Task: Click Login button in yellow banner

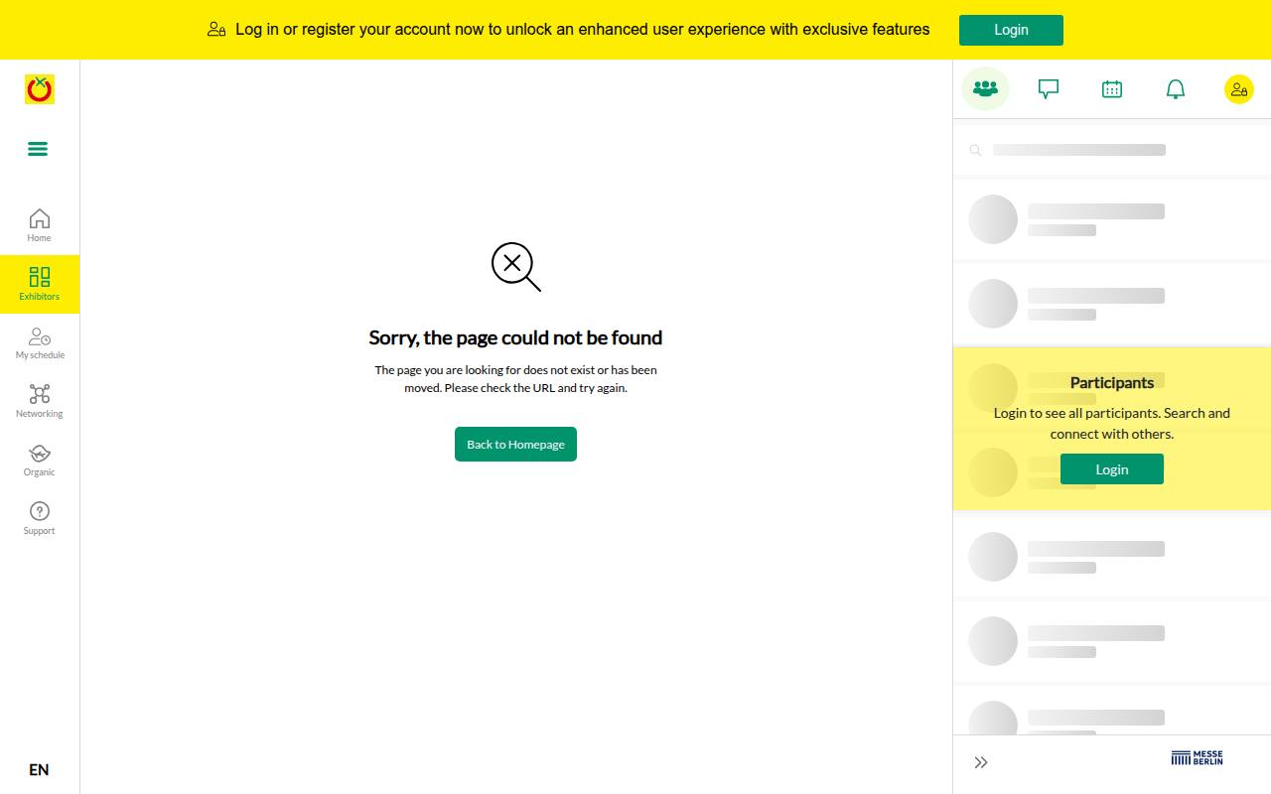Action: (x=1011, y=30)
